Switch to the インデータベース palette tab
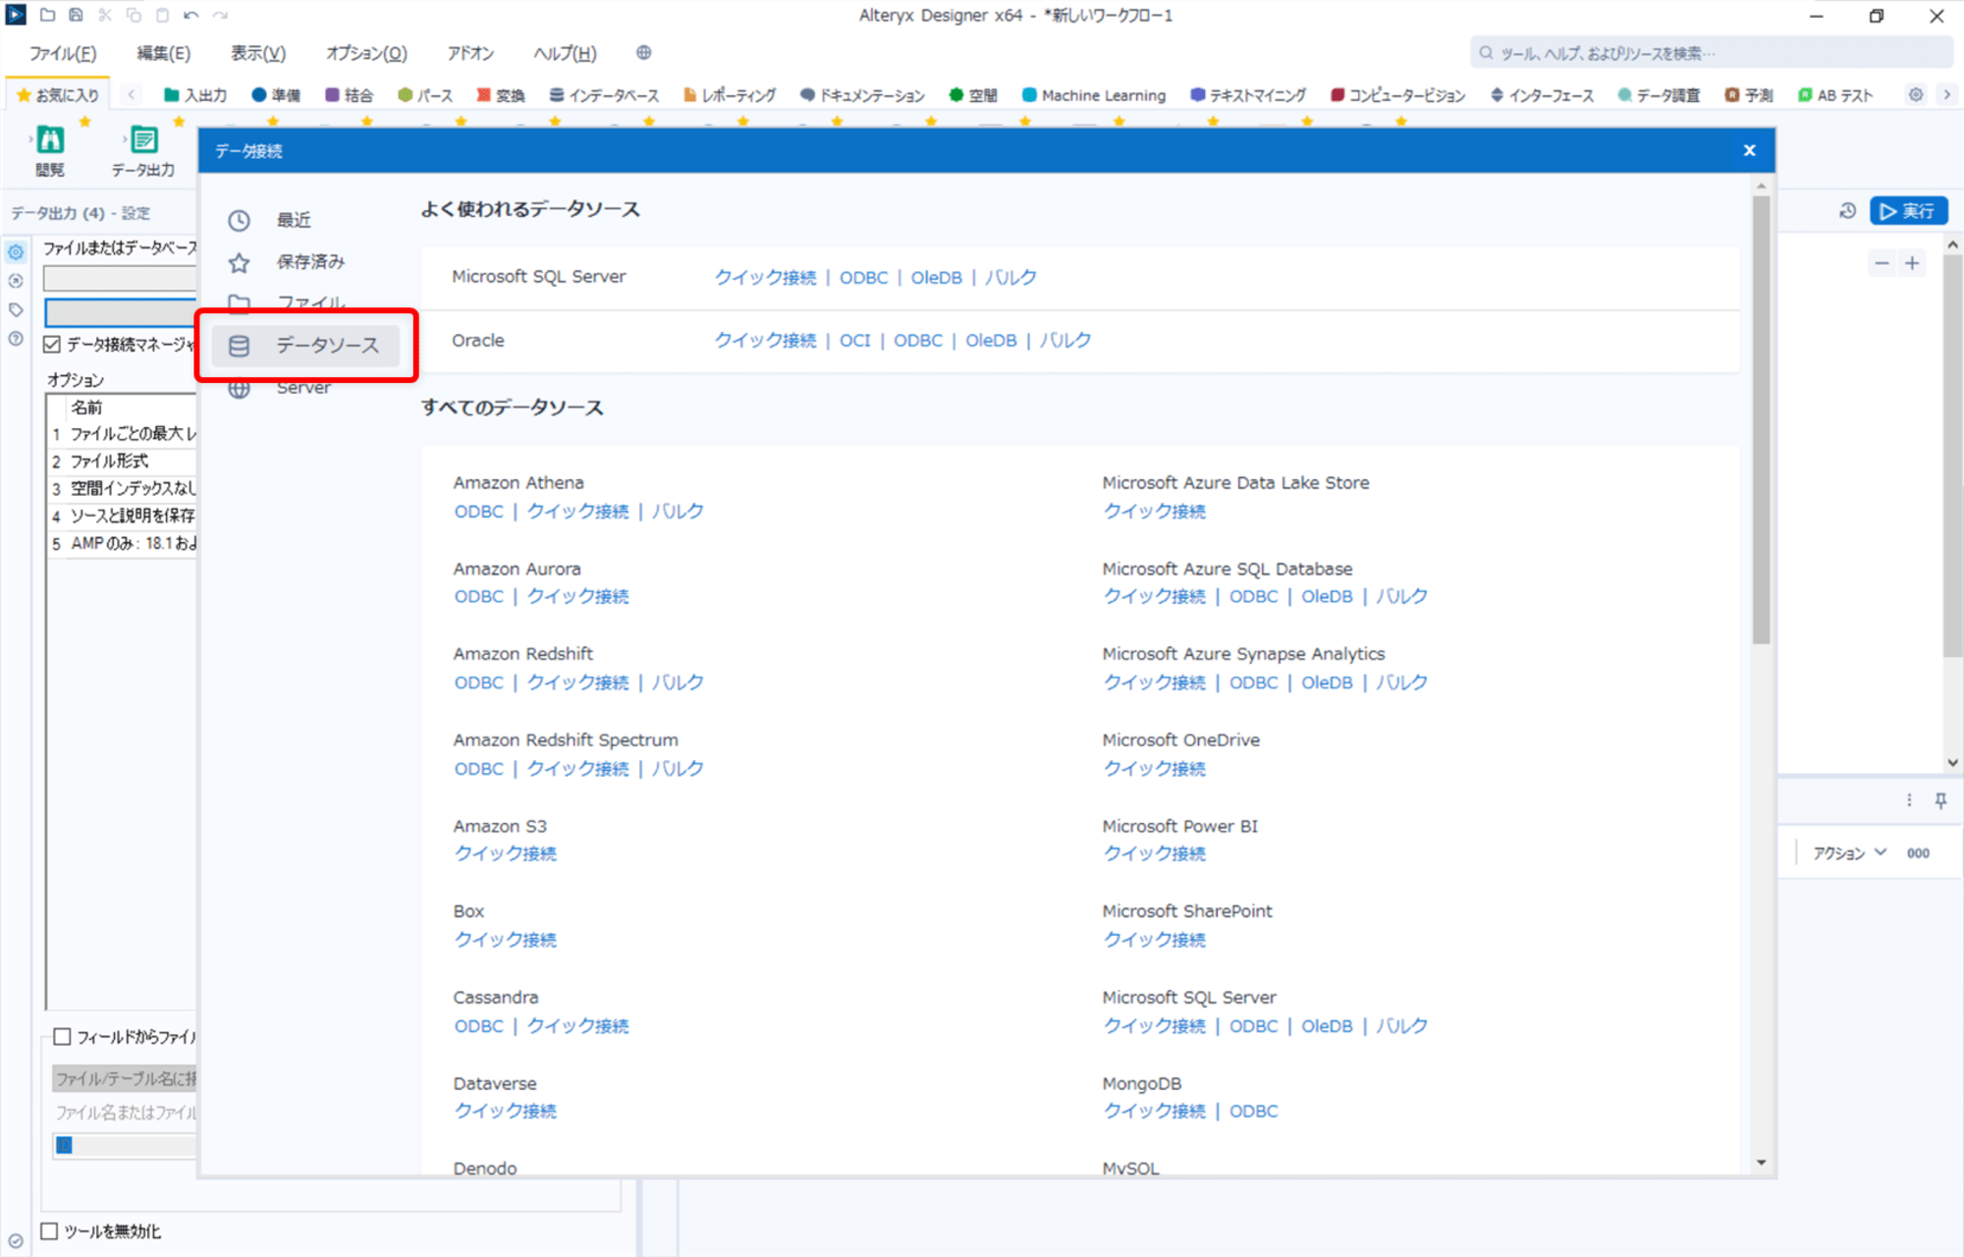The width and height of the screenshot is (1964, 1257). (x=604, y=95)
